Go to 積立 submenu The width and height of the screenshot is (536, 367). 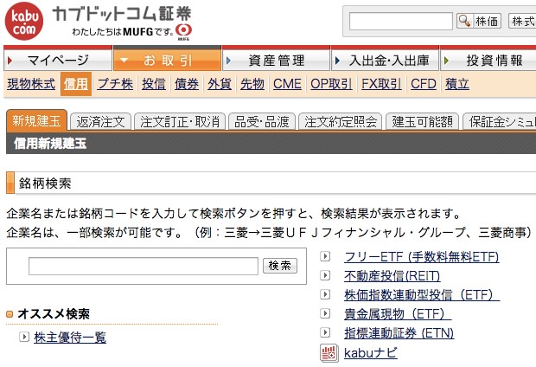pyautogui.click(x=457, y=84)
